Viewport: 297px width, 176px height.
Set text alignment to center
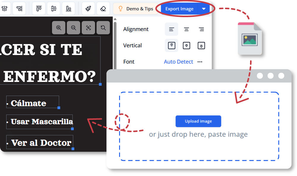click(187, 29)
